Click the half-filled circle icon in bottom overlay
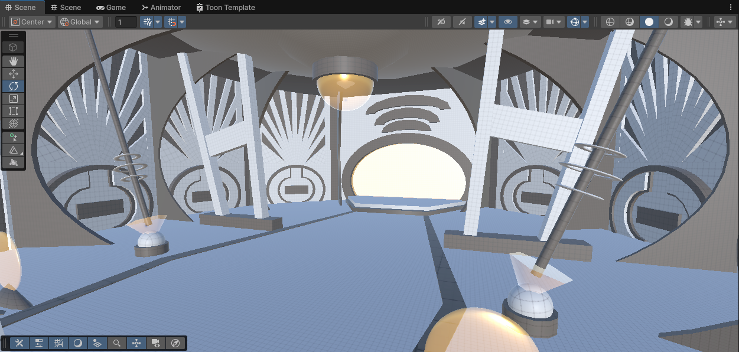 pyautogui.click(x=78, y=343)
